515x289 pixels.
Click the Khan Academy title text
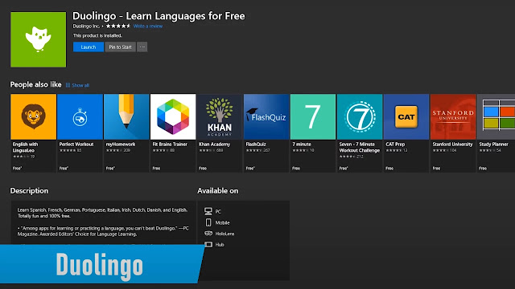[x=215, y=144]
